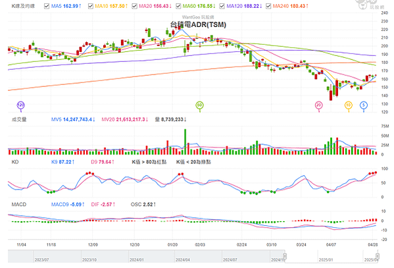
Task: Click the tallest green volume bar
Action: pyautogui.click(x=185, y=142)
